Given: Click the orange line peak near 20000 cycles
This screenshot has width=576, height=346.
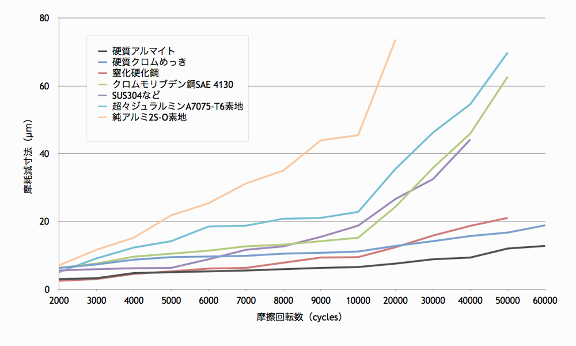Looking at the screenshot, I should [395, 40].
